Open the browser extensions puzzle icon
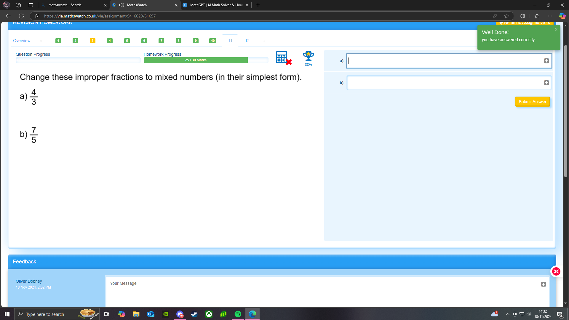Screen dimensions: 569x320 (x=522, y=16)
